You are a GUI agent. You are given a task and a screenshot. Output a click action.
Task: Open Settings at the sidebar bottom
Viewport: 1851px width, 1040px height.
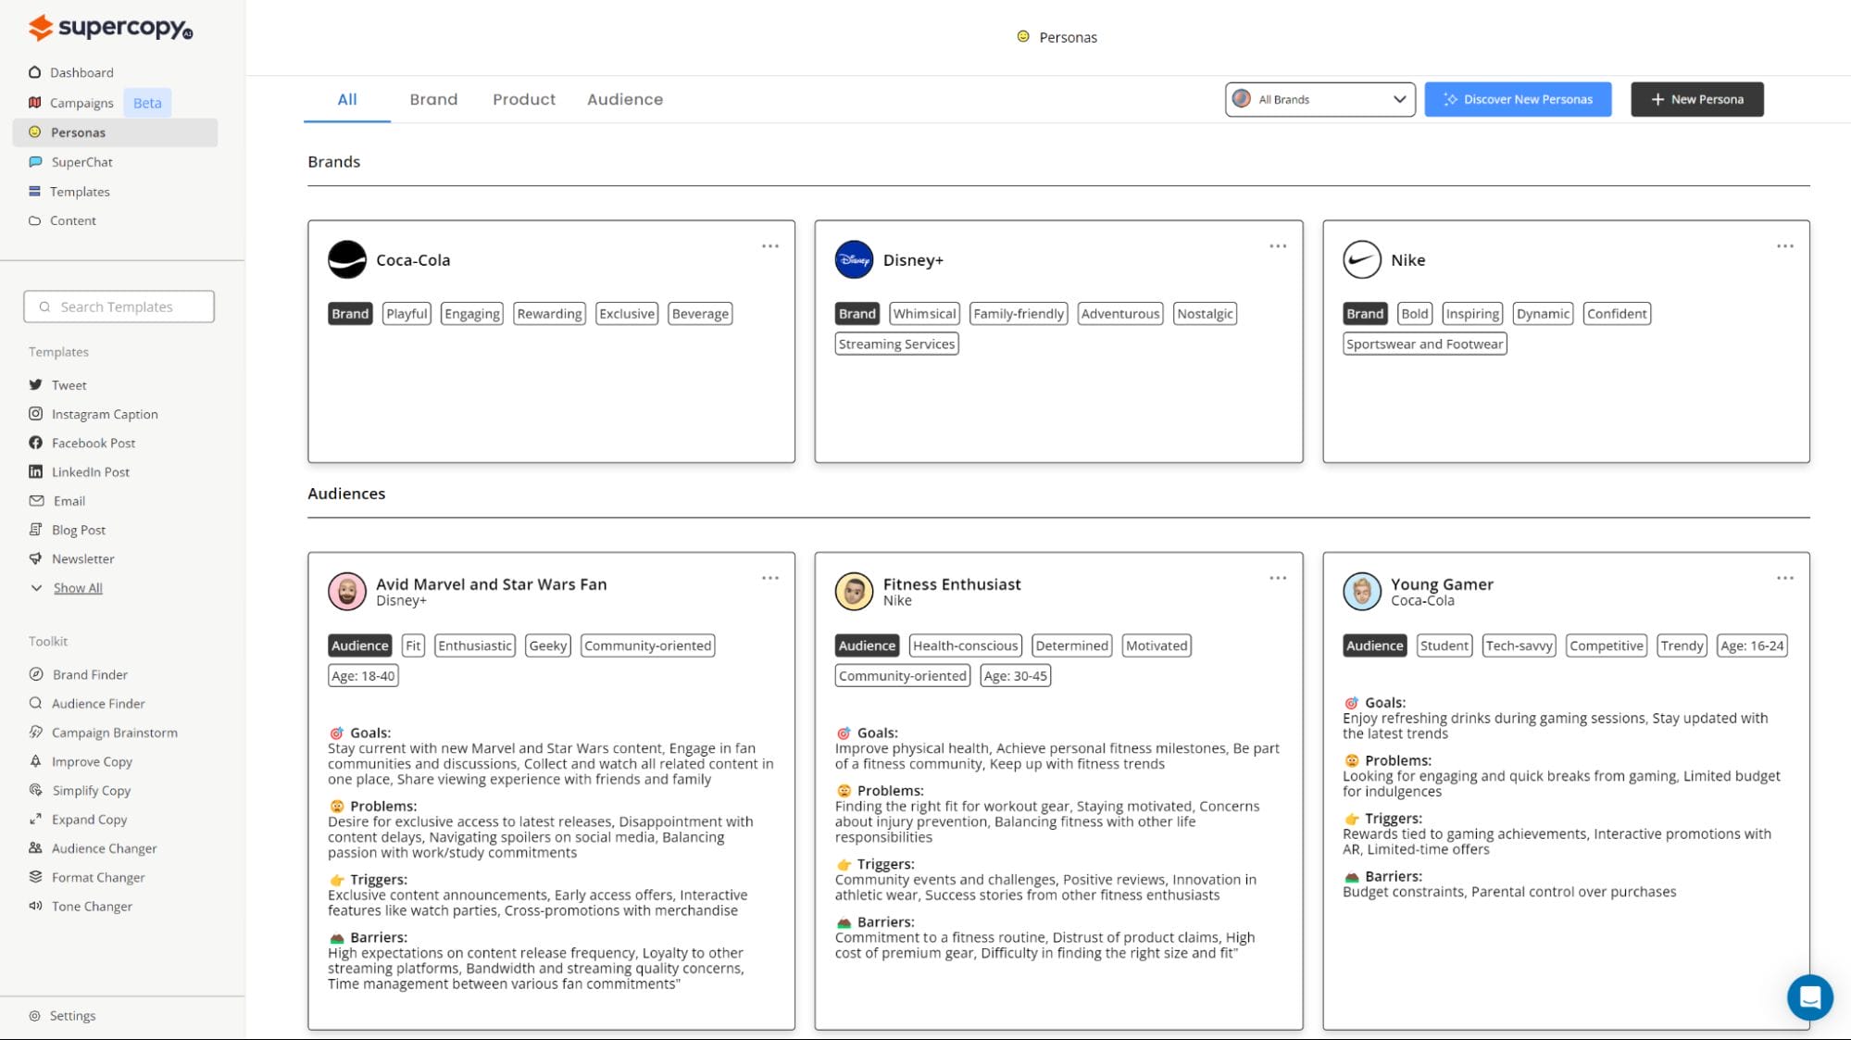click(x=72, y=1016)
